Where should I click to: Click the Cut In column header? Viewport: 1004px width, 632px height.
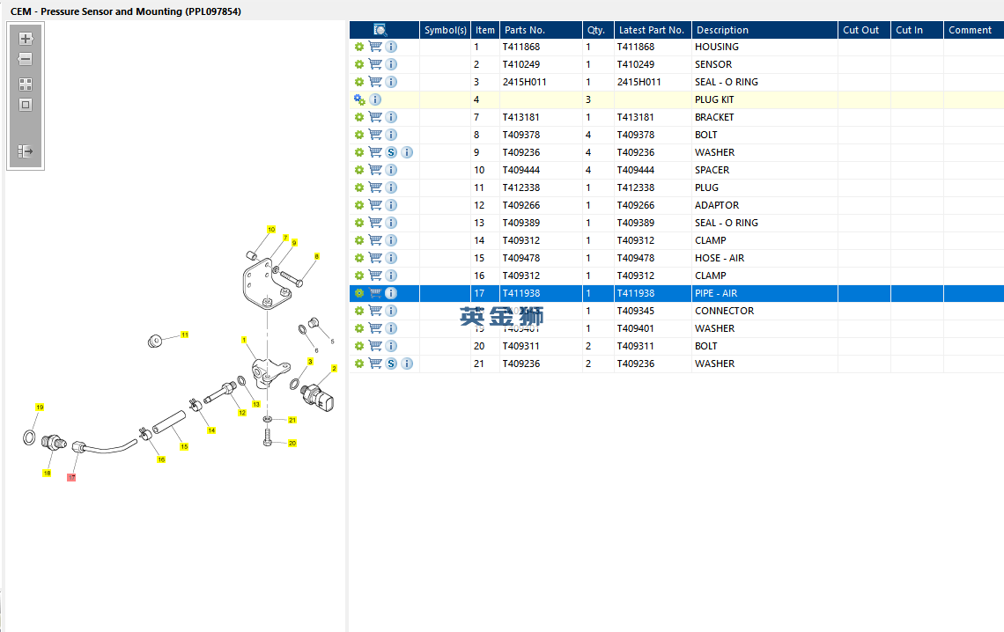point(917,30)
